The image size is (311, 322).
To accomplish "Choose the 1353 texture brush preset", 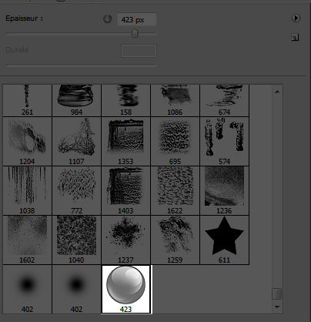I will coord(125,141).
